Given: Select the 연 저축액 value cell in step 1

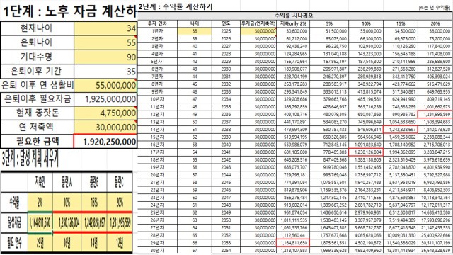Looking at the screenshot, I should (105, 127).
